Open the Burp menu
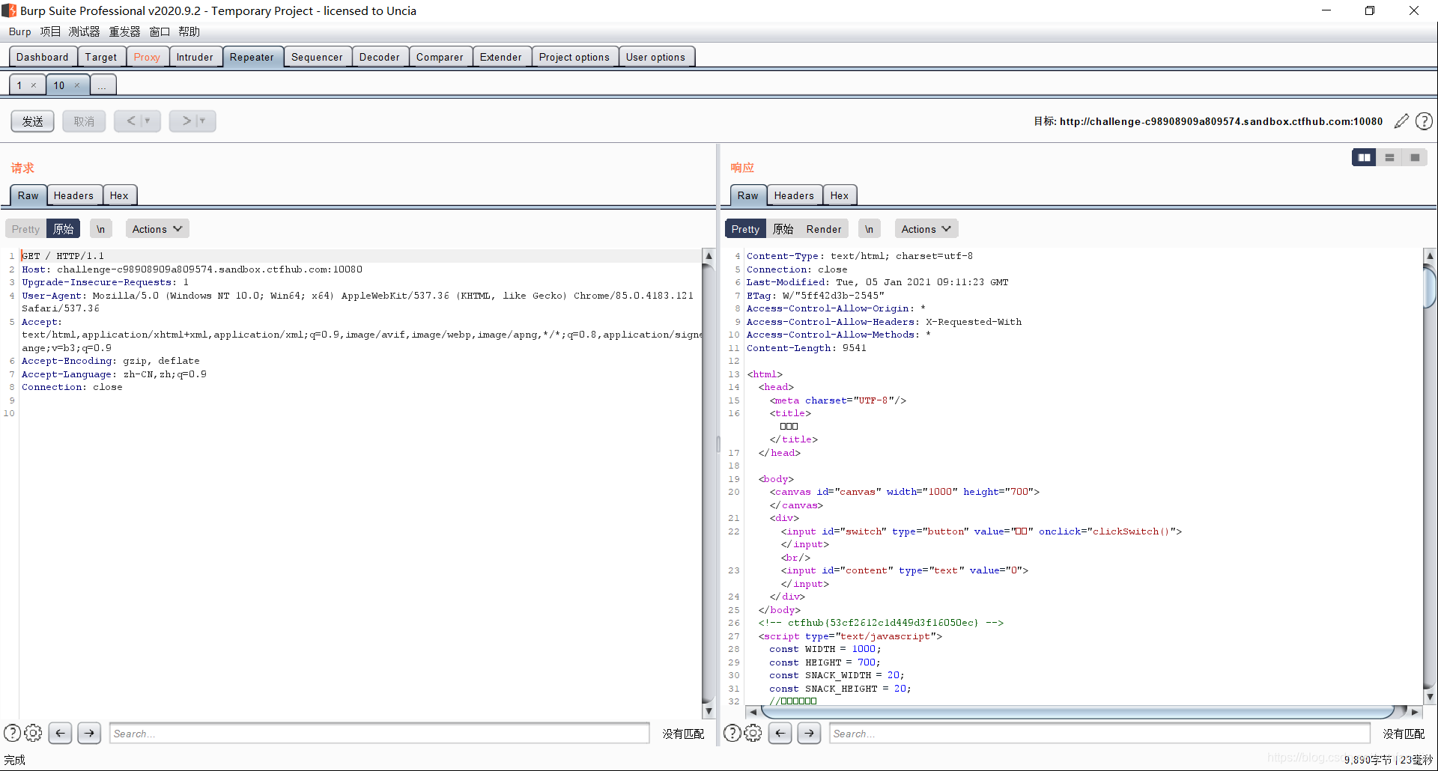This screenshot has height=771, width=1438. pos(20,31)
